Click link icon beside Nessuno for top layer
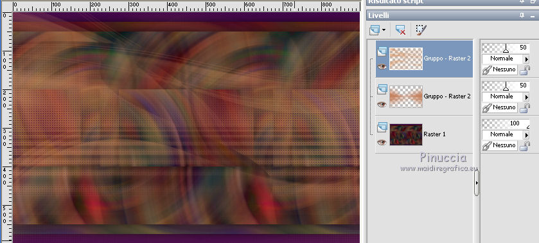Screen dimensions: 539x243 [x=486, y=70]
